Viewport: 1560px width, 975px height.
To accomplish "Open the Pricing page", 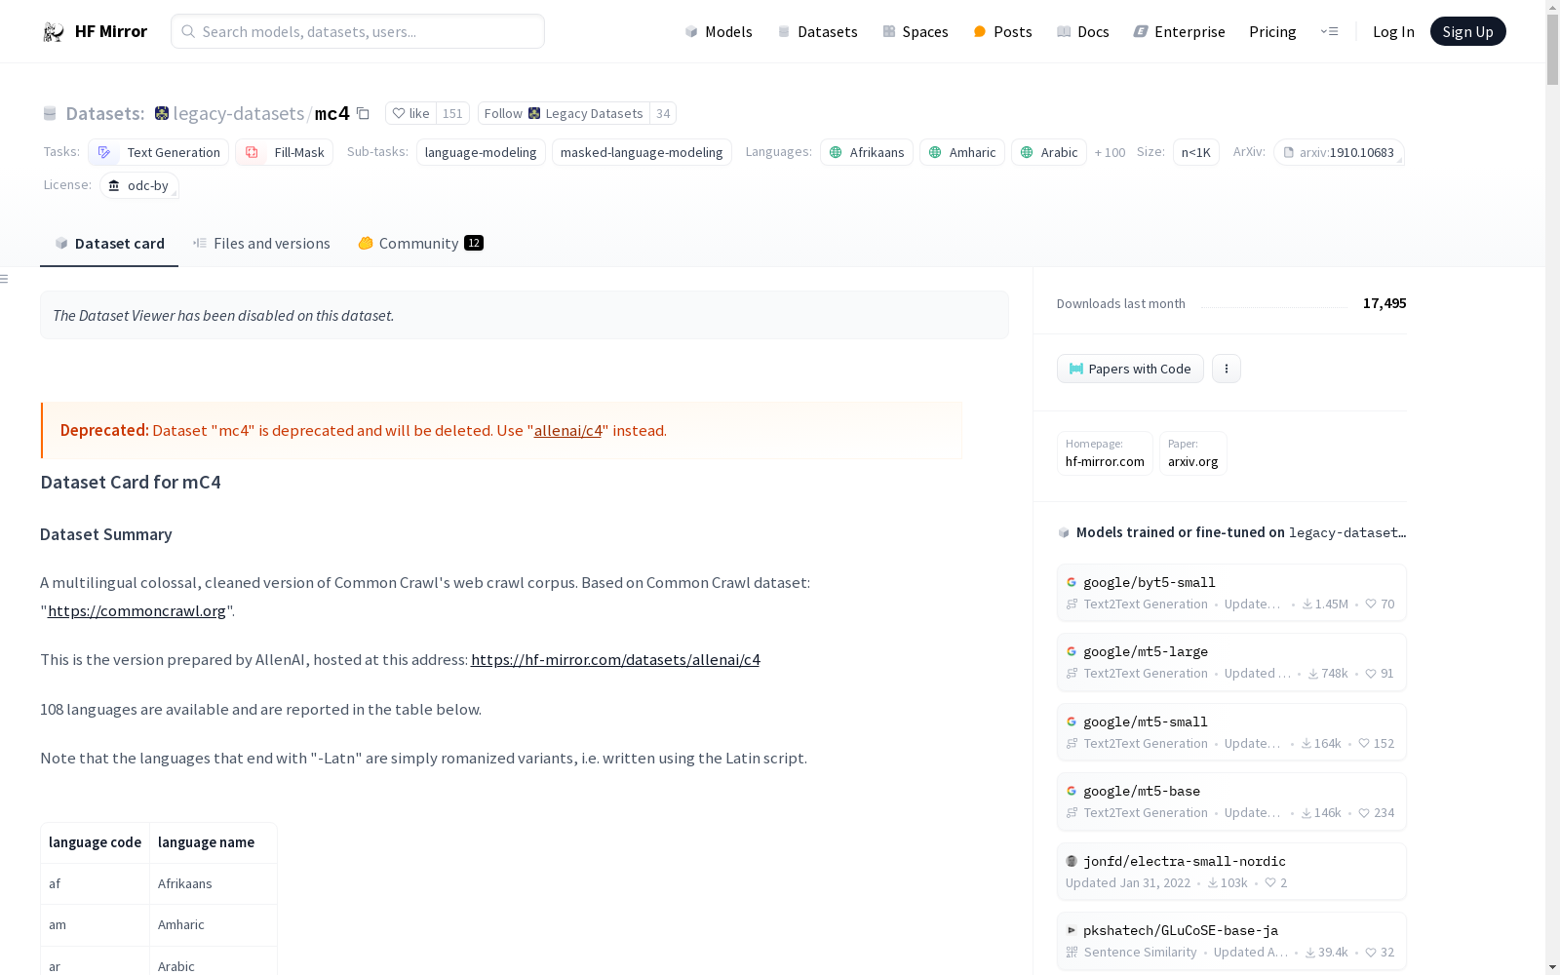I will tap(1272, 31).
